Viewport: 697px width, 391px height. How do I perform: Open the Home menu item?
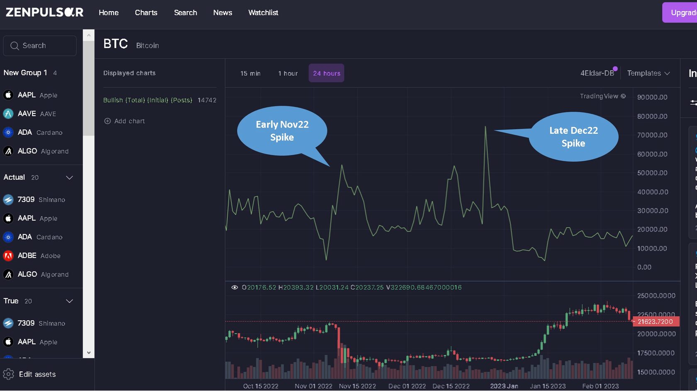109,13
